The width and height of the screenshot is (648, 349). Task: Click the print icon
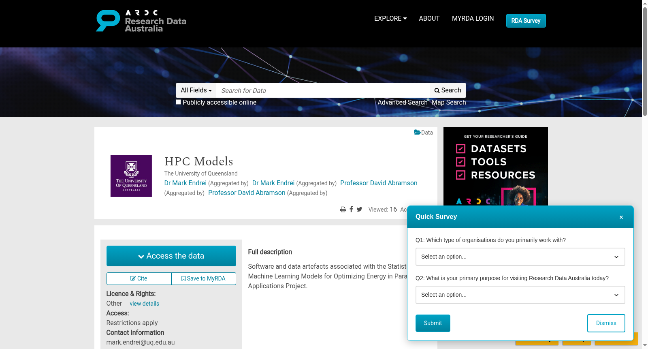[343, 210]
